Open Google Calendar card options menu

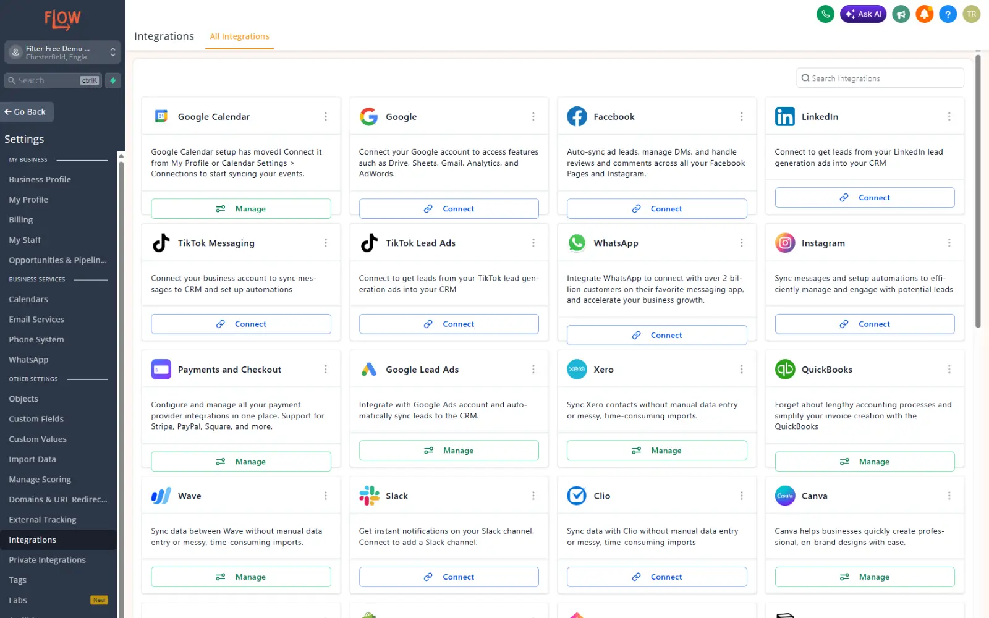(x=326, y=116)
